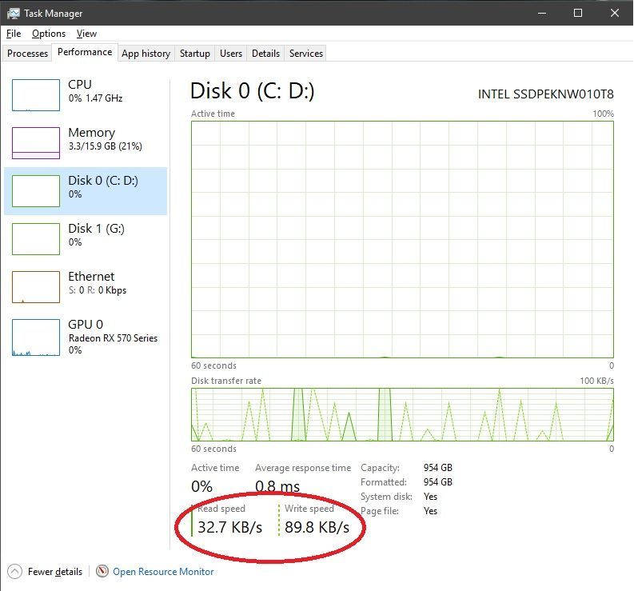Click the Resource Monitor icon
The width and height of the screenshot is (634, 591).
(x=102, y=571)
